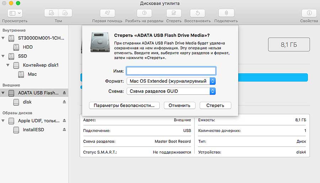Screen dimensions: 320x183
Task: Click the disk4 device value
Action: [x=301, y=152]
